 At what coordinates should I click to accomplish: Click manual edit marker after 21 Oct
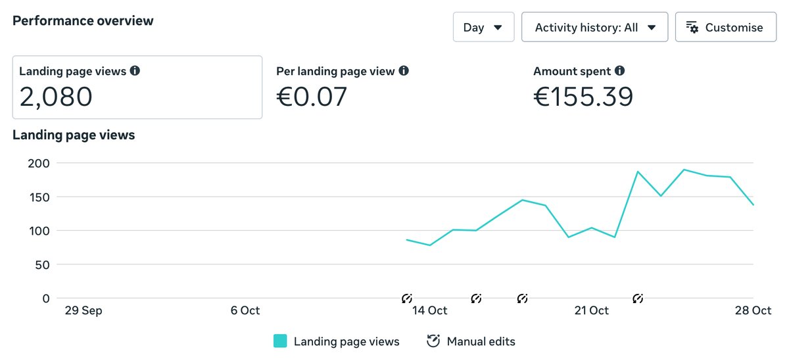[637, 299]
